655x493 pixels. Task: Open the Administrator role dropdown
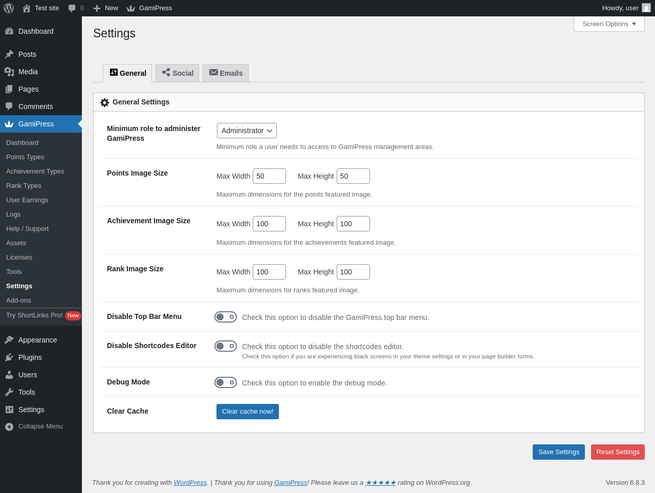coord(247,131)
